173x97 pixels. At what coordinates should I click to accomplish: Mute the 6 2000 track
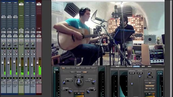[34, 54]
